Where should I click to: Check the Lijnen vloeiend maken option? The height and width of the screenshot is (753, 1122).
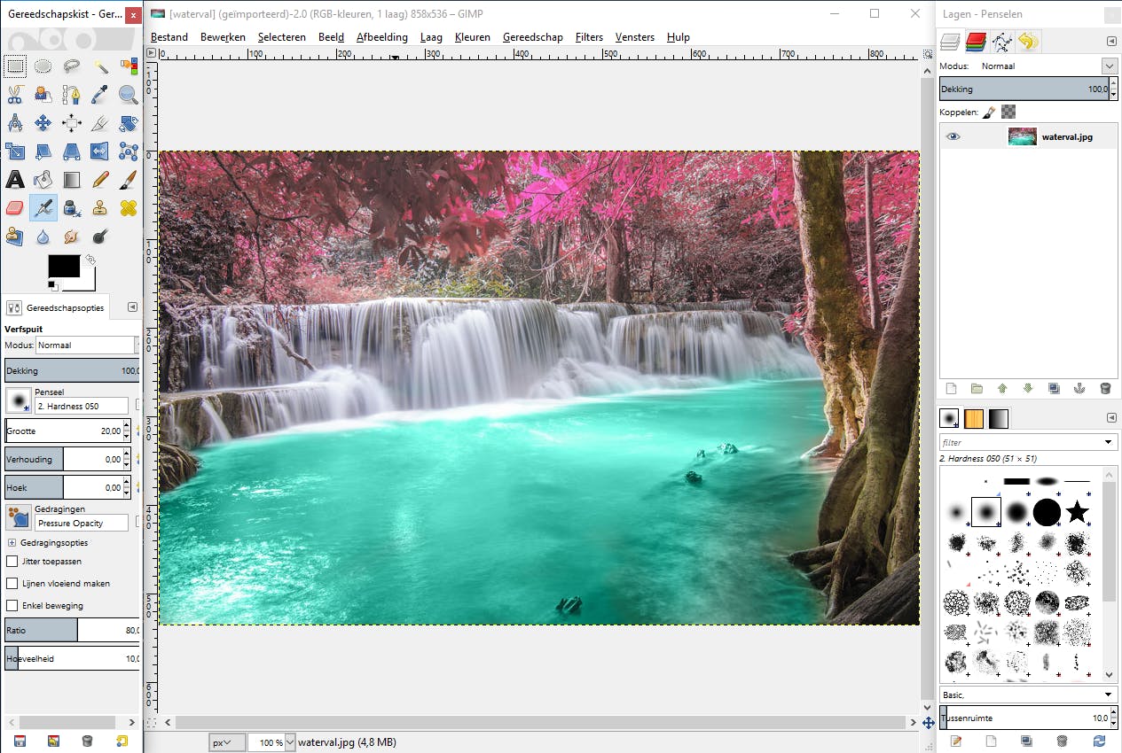pyautogui.click(x=12, y=584)
